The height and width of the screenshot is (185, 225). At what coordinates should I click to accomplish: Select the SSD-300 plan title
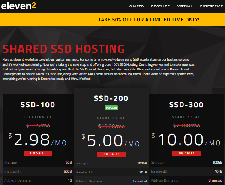pos(186,105)
